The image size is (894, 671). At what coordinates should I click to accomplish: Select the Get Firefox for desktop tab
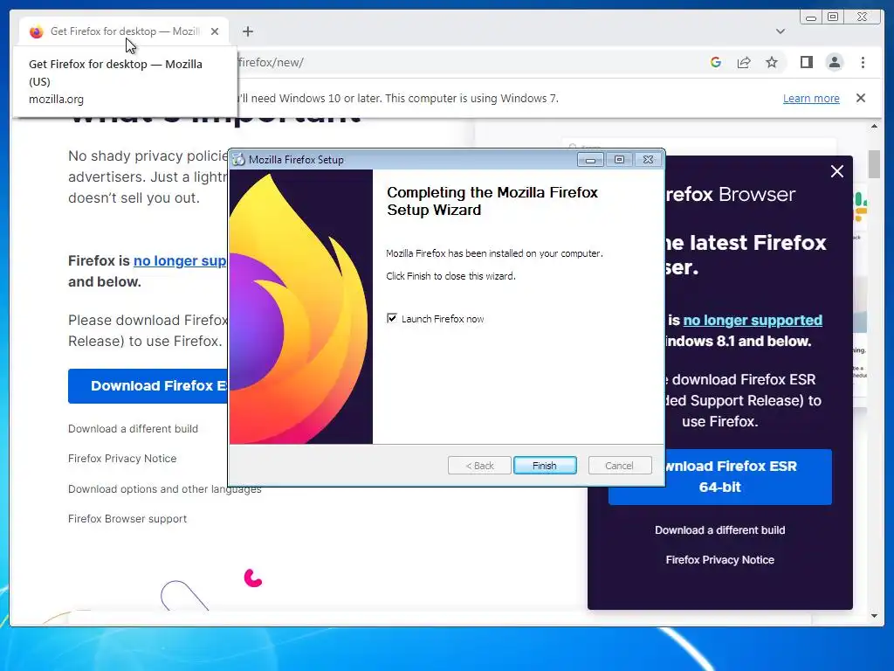124,31
